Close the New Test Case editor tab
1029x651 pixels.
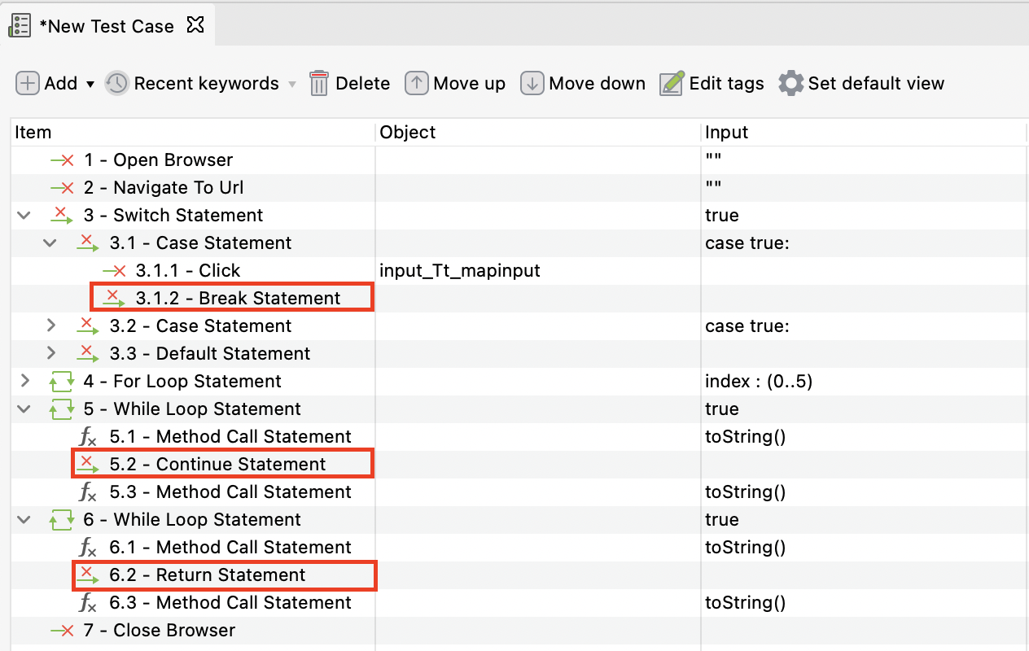coord(195,25)
